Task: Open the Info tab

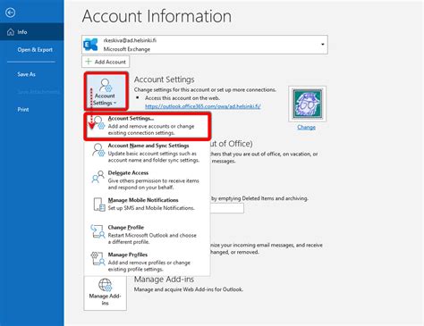Action: pos(31,32)
